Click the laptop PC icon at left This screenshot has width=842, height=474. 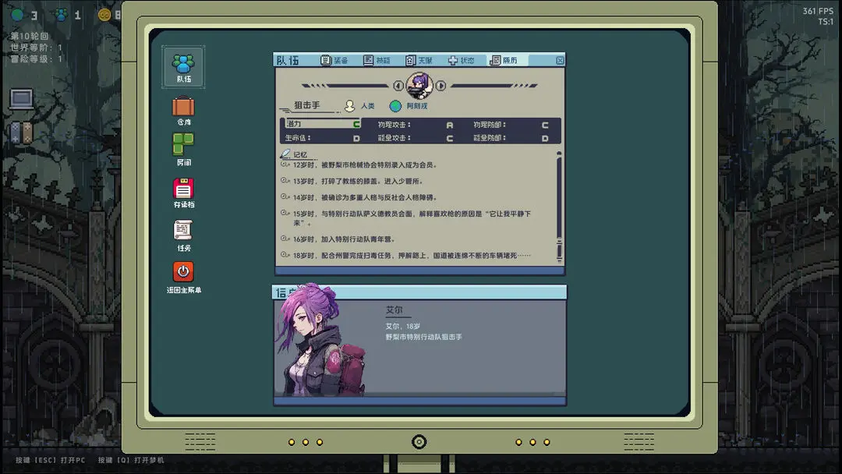(x=22, y=99)
